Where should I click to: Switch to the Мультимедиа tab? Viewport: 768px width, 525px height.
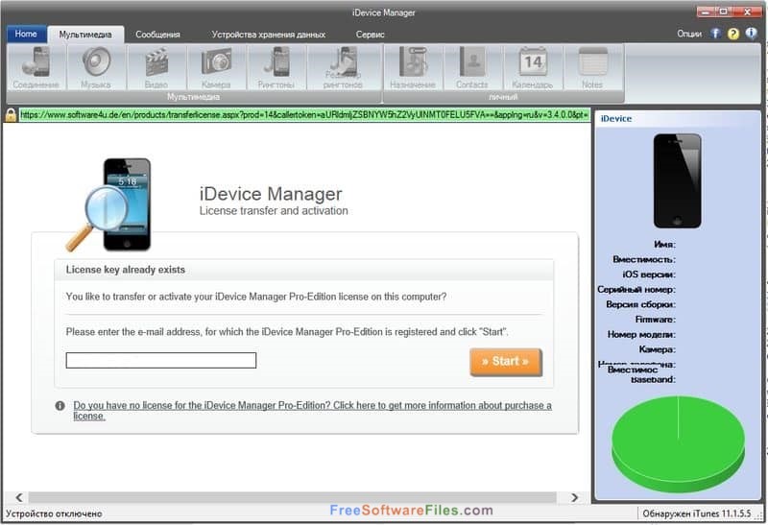(x=85, y=35)
